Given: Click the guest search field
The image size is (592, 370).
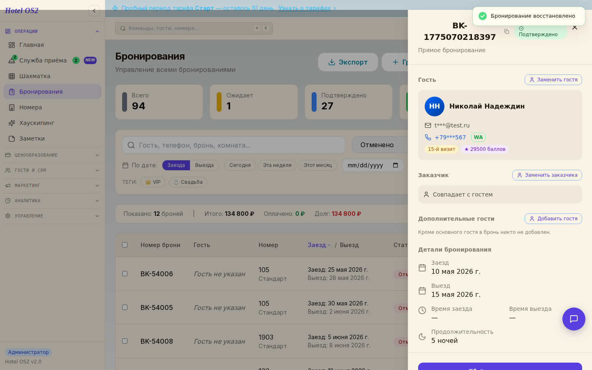Looking at the screenshot, I should point(234,145).
